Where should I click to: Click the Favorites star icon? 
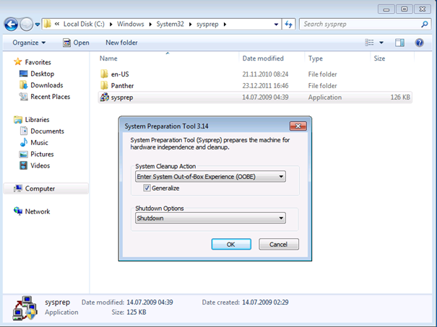[18, 61]
